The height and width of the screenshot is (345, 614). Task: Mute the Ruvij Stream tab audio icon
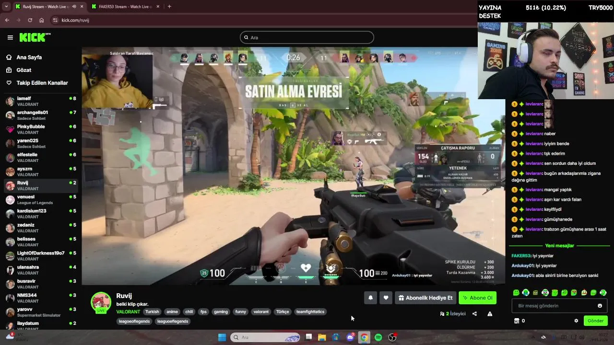(73, 7)
